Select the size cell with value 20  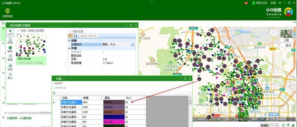[x=135, y=102]
